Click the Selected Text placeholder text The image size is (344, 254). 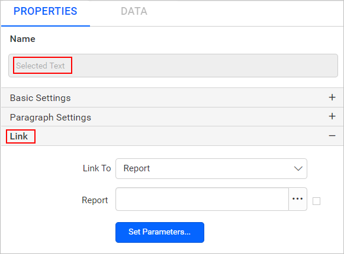40,66
